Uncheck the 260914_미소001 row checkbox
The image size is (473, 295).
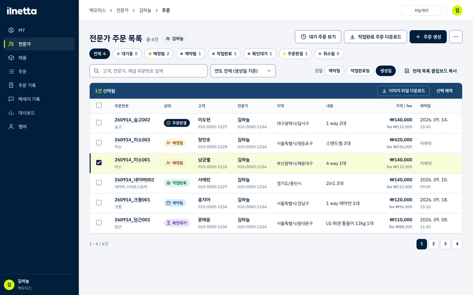[99, 163]
